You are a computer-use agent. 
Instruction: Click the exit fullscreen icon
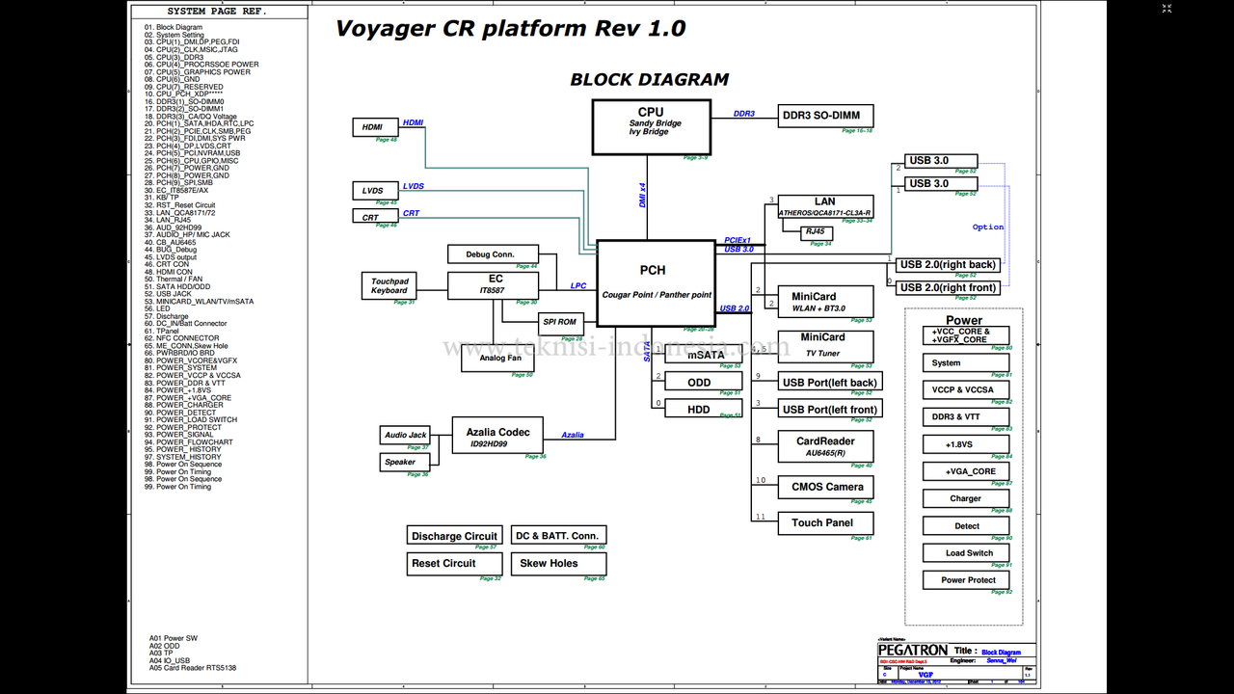click(x=1167, y=9)
